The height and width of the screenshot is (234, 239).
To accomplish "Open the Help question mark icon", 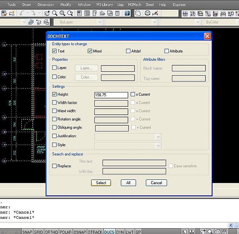I will click(127, 13).
